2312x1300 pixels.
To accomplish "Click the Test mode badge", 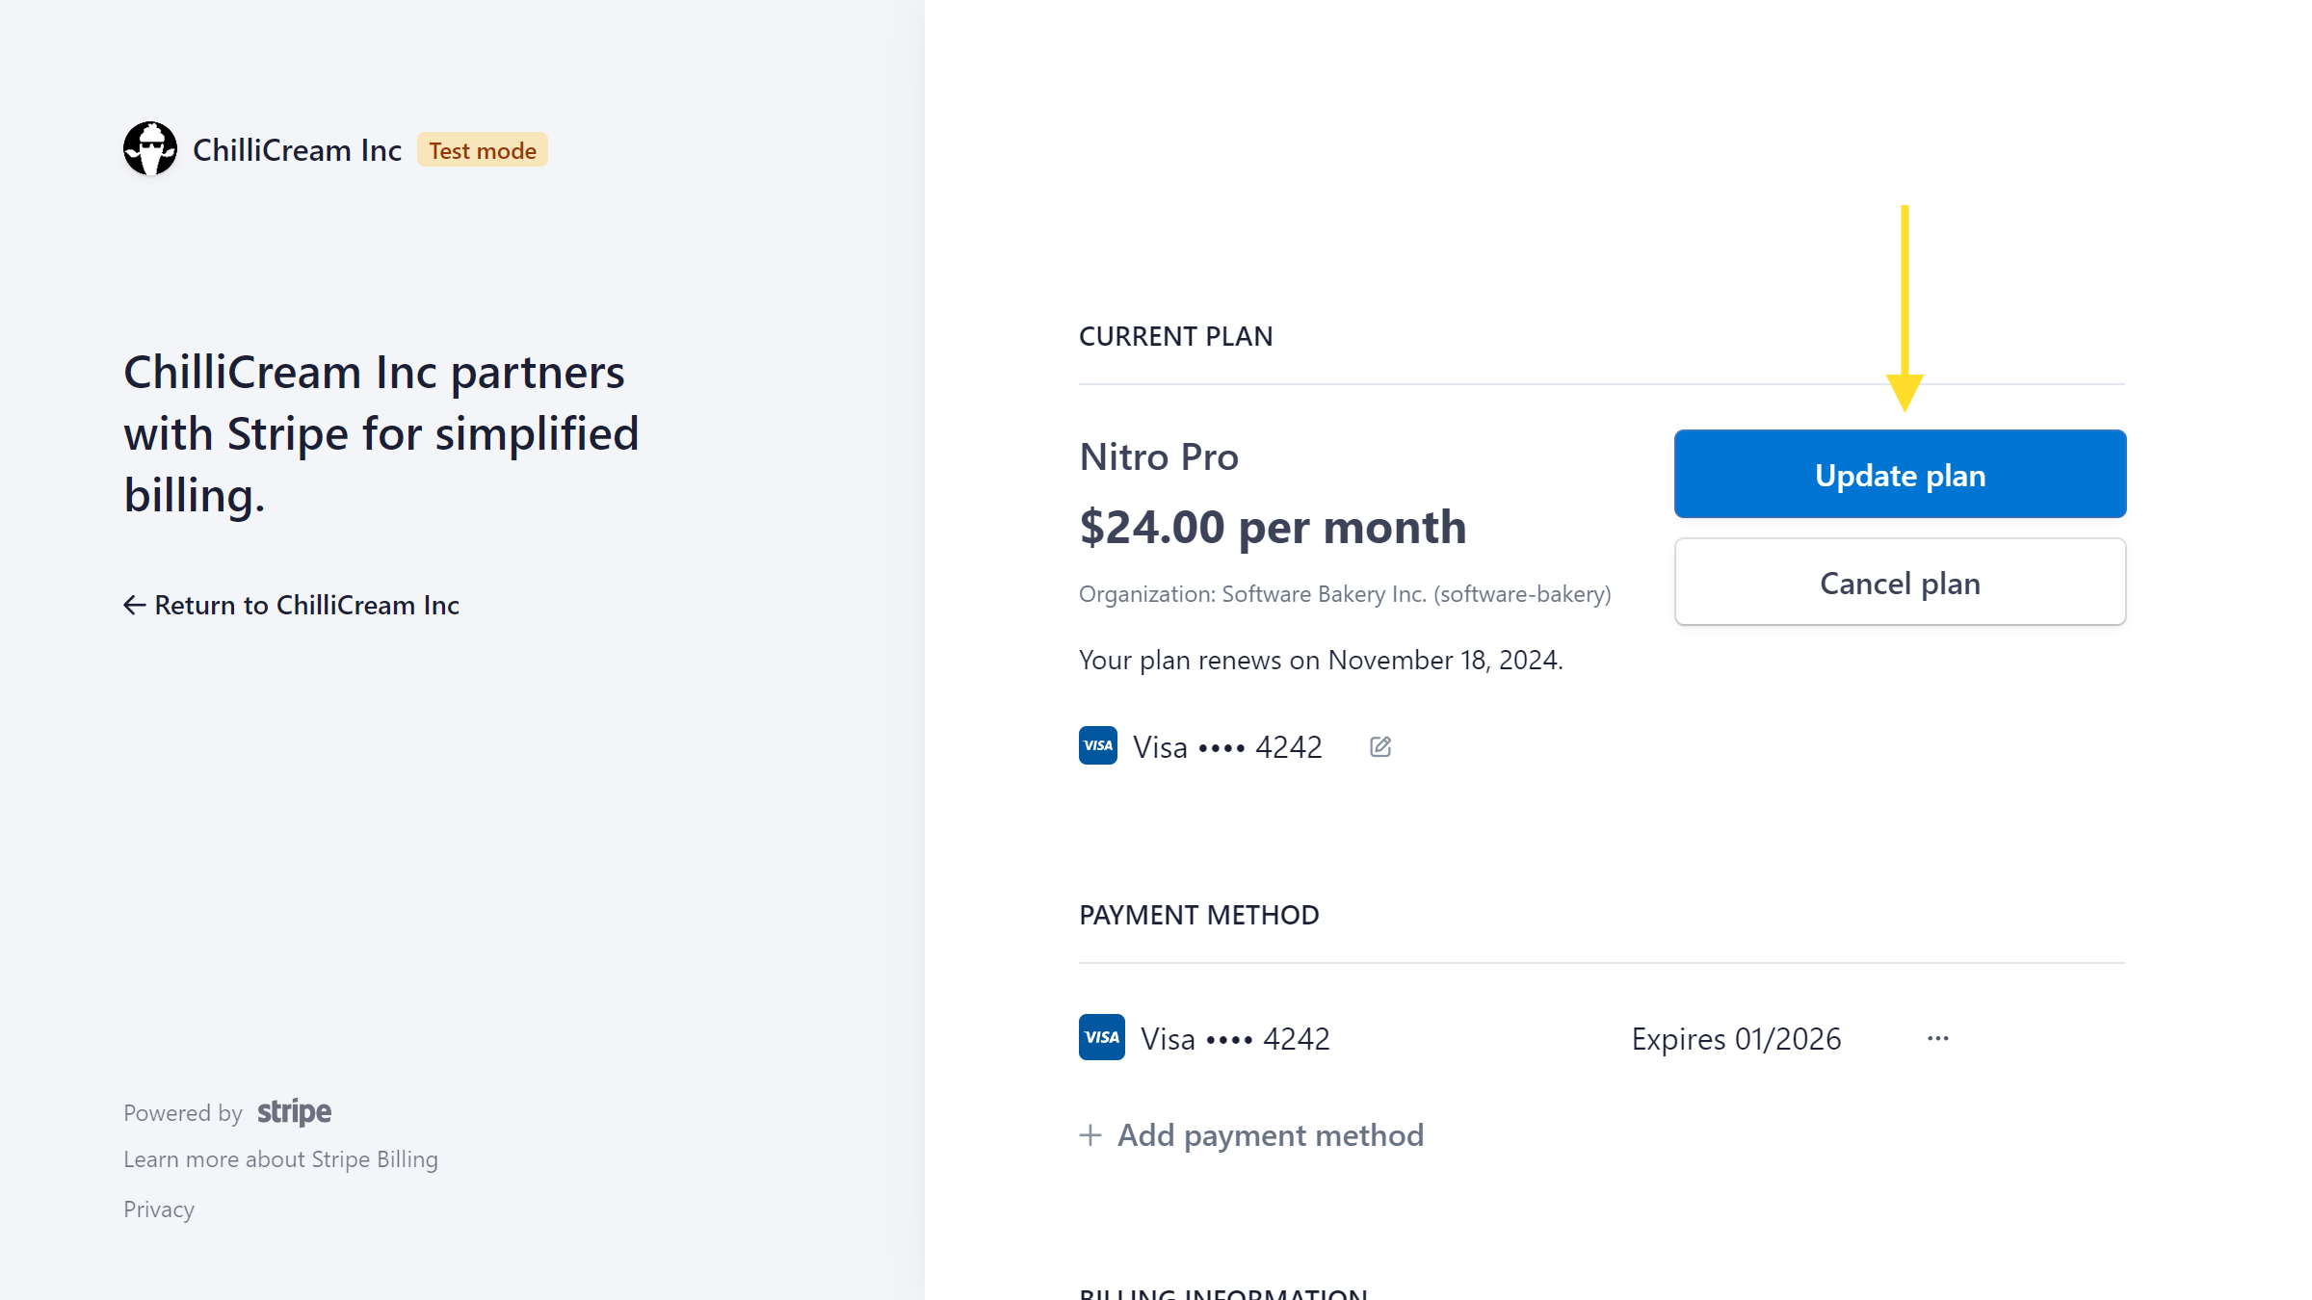I will pos(482,149).
